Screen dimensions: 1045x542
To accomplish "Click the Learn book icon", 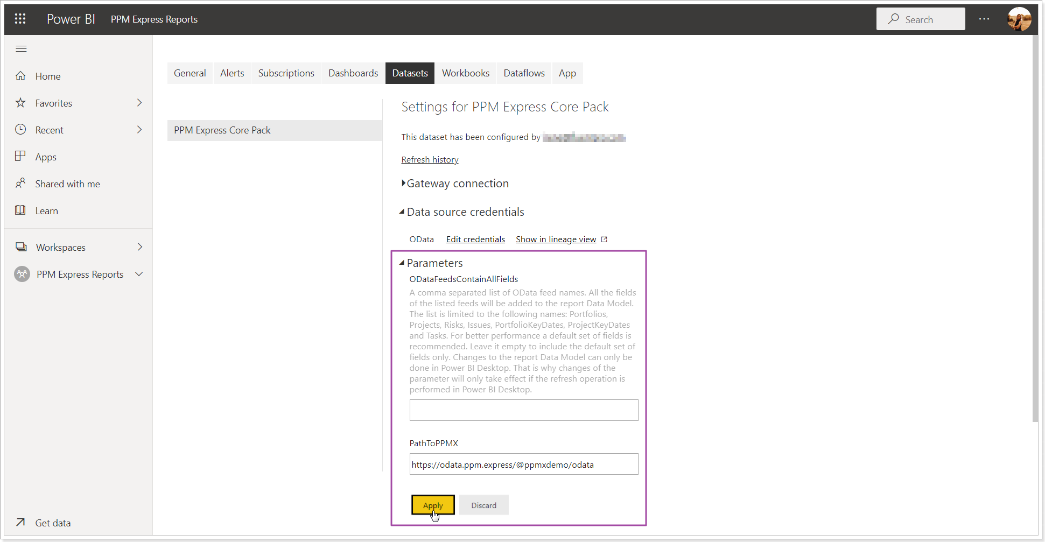I will tap(20, 210).
